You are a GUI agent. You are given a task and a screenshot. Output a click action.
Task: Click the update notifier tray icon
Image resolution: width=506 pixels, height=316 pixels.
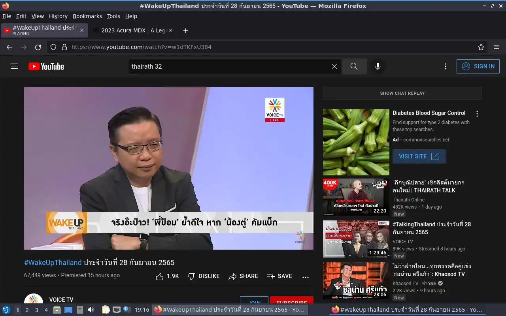[126, 309]
